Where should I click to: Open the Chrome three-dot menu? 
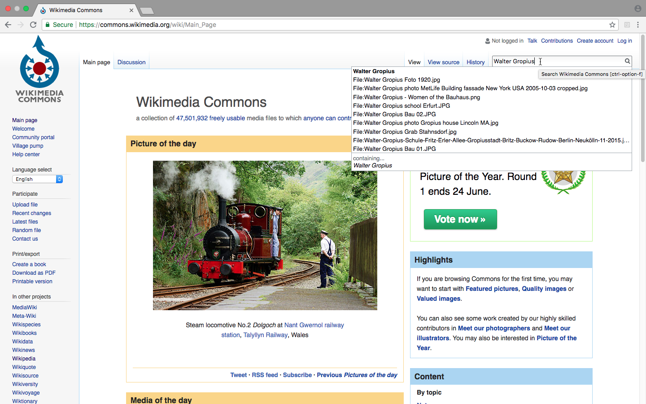pyautogui.click(x=638, y=25)
